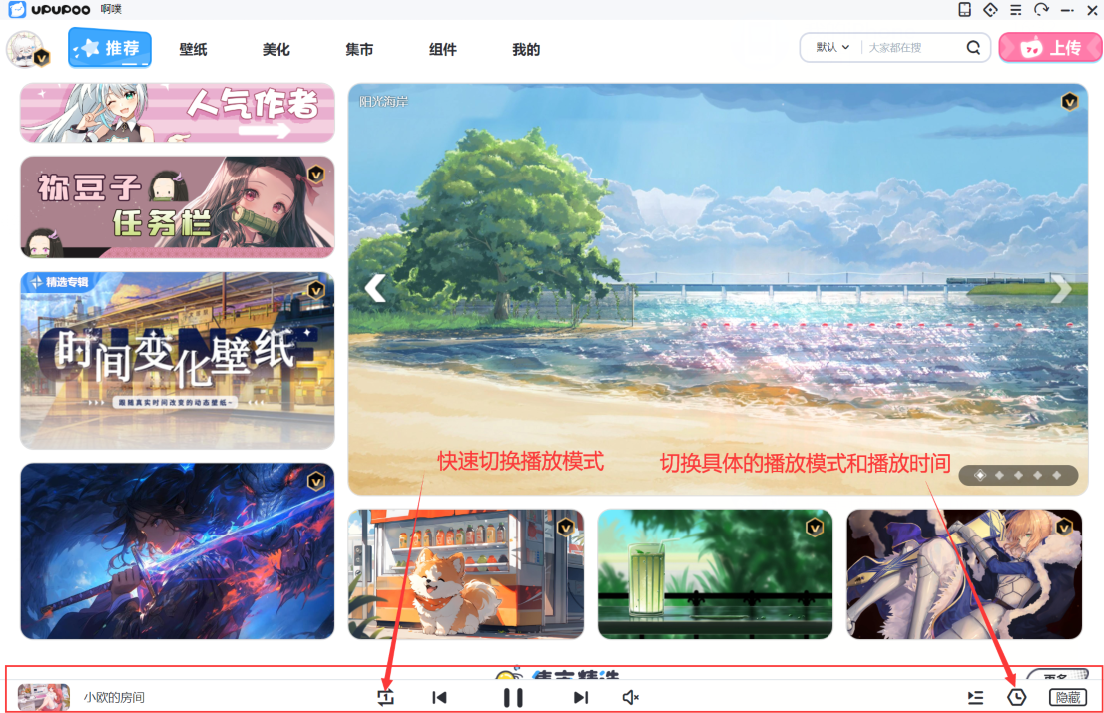Advance banner with the right arrow
The image size is (1104, 713).
click(x=1061, y=288)
